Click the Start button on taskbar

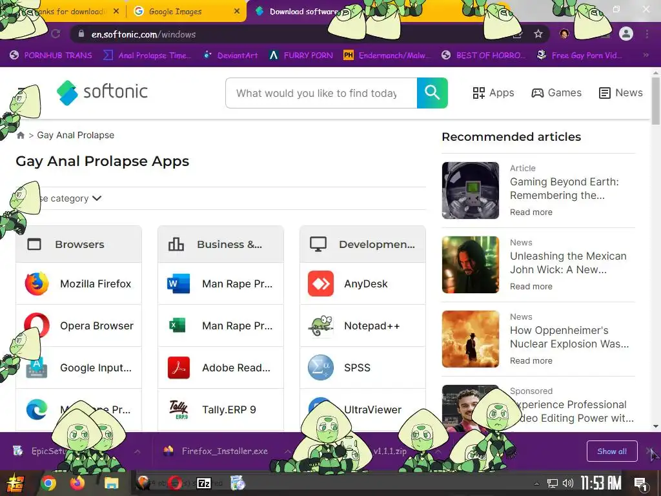pos(14,483)
